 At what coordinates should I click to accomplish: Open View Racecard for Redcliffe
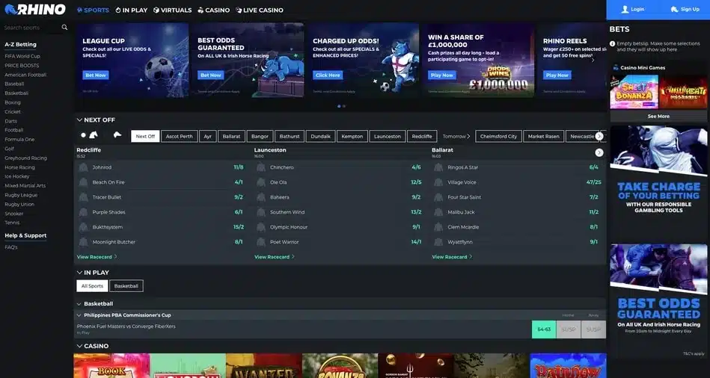97,257
